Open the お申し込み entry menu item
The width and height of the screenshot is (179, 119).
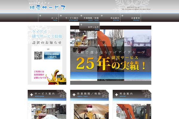89,26
